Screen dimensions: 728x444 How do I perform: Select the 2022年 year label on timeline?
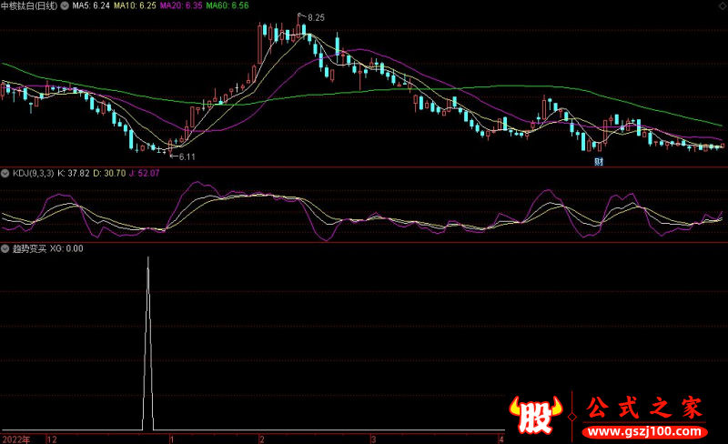pos(15,438)
